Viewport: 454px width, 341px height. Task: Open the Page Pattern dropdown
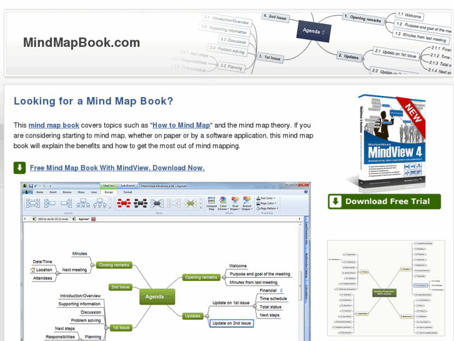(267, 208)
